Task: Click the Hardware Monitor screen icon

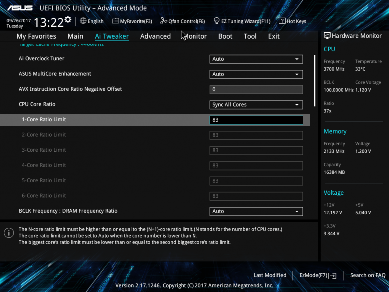Action: (327, 36)
